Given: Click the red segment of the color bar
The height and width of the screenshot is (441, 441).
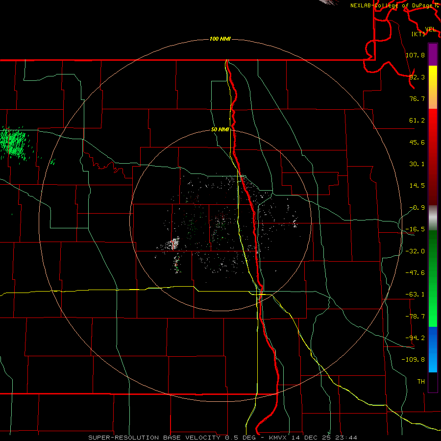Looking at the screenshot, I should coord(433,157).
